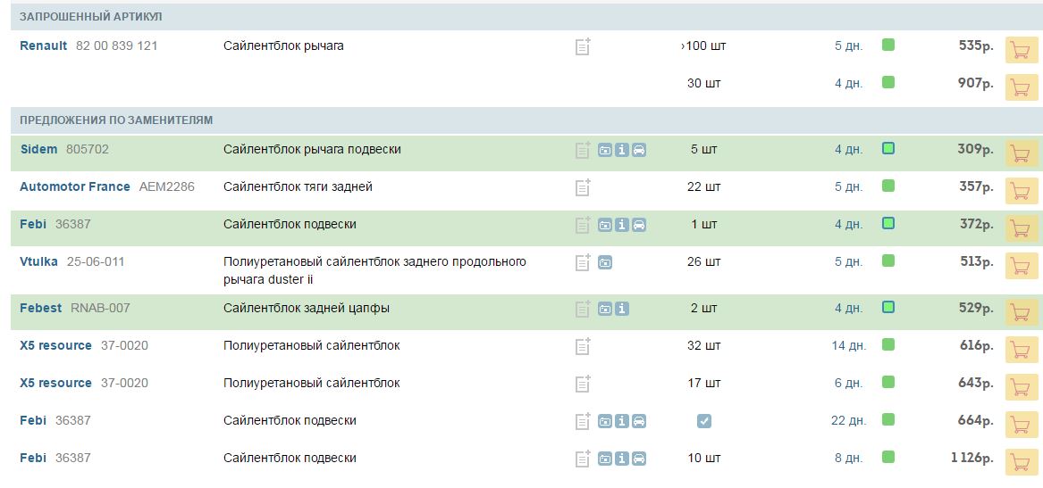Open note icon in Vtulka 25-06-011 row
Screen dimensions: 1043x488
pos(583,262)
